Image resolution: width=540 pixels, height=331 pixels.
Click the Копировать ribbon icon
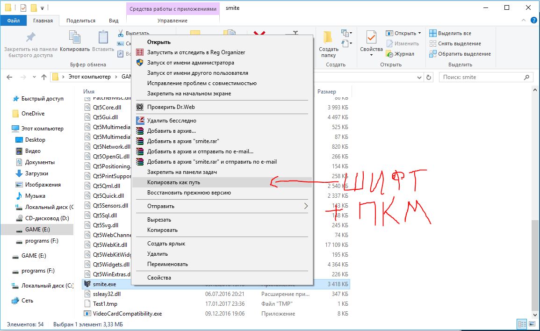(75, 37)
